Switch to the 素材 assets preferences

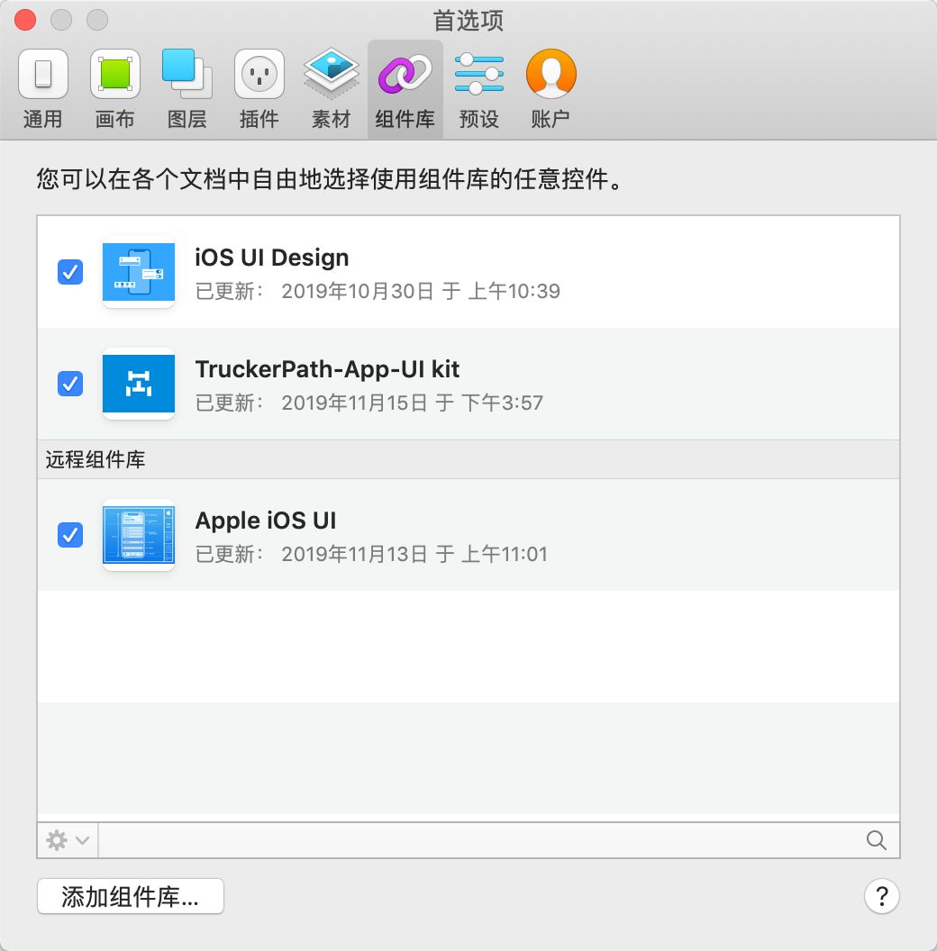[x=332, y=89]
